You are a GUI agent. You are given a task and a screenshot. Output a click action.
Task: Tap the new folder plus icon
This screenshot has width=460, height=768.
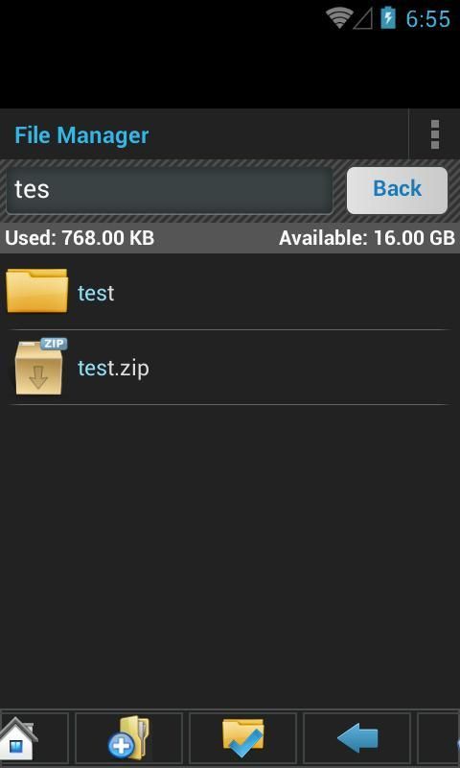click(x=128, y=737)
